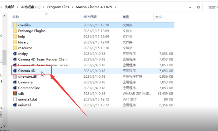Click the 88 KB size cell
The width and height of the screenshot is (218, 131).
click(x=169, y=99)
